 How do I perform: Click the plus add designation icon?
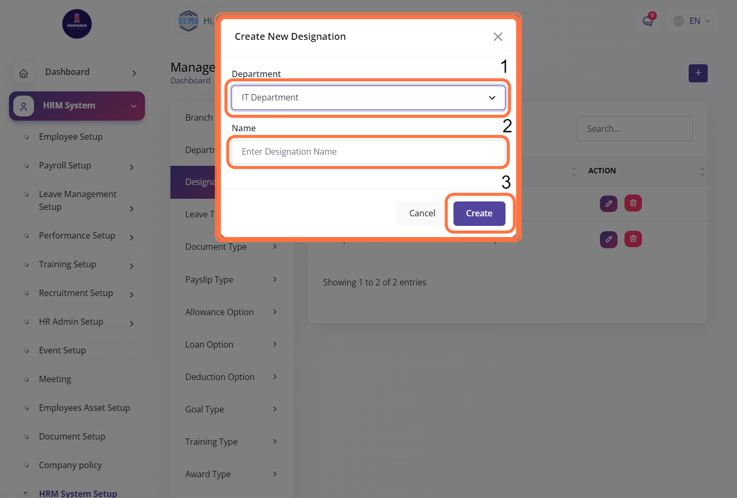[x=698, y=73]
